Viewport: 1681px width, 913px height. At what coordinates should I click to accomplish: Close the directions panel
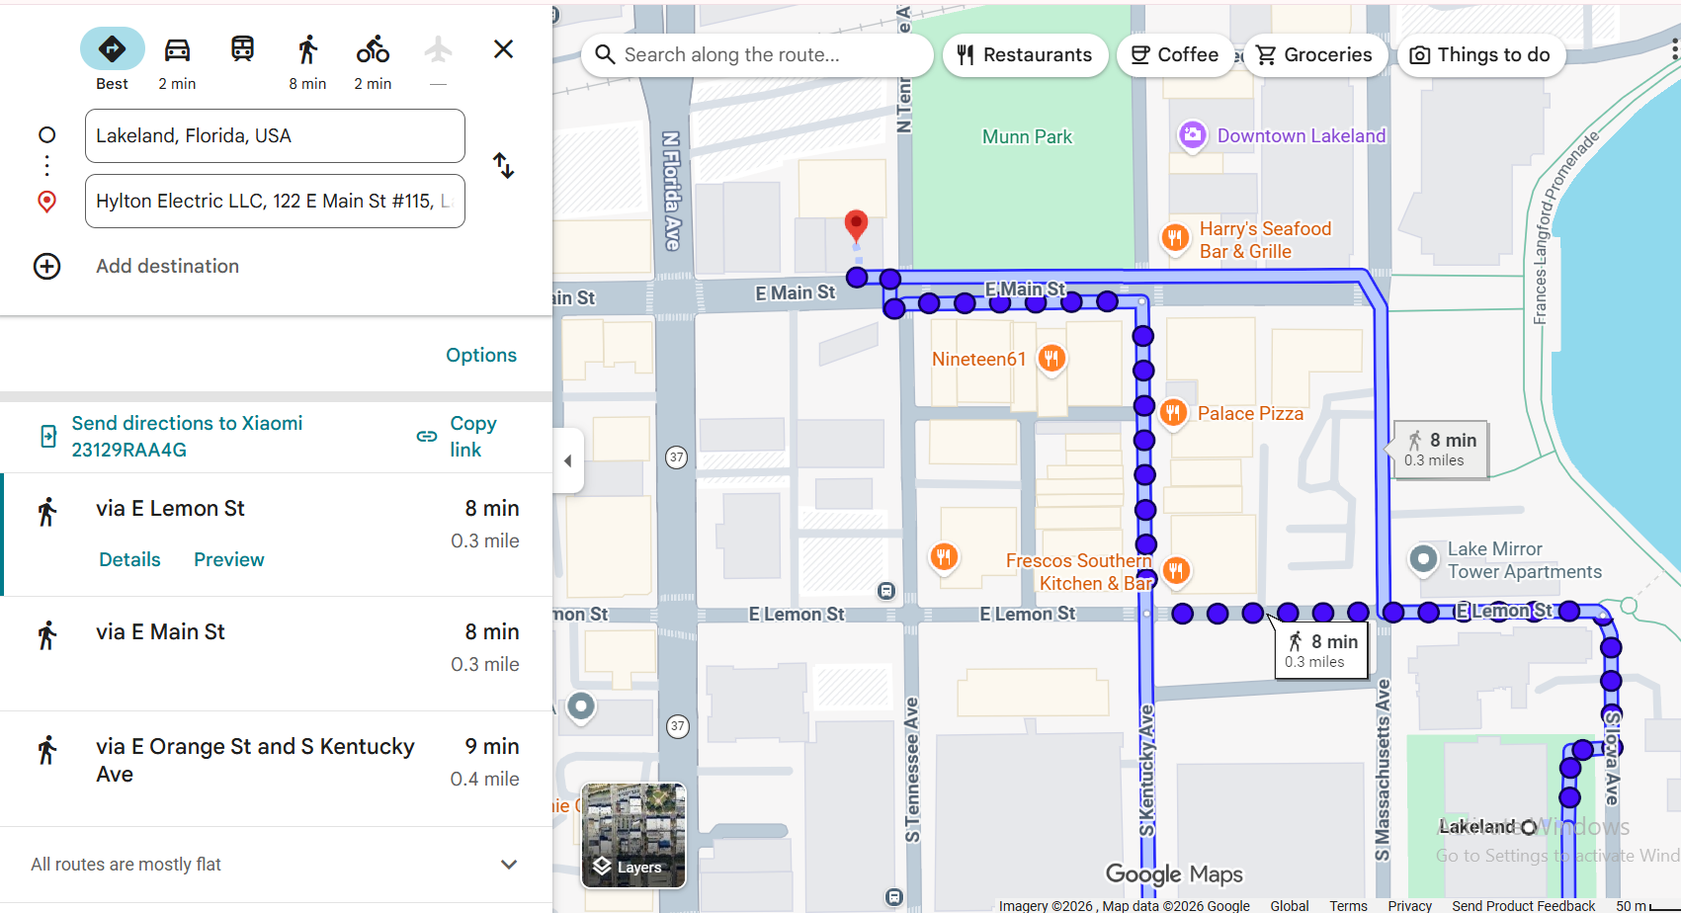click(503, 48)
